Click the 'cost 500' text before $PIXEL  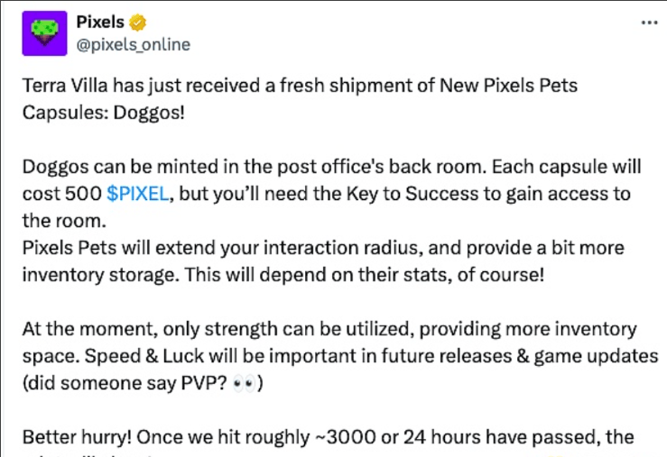pos(60,194)
